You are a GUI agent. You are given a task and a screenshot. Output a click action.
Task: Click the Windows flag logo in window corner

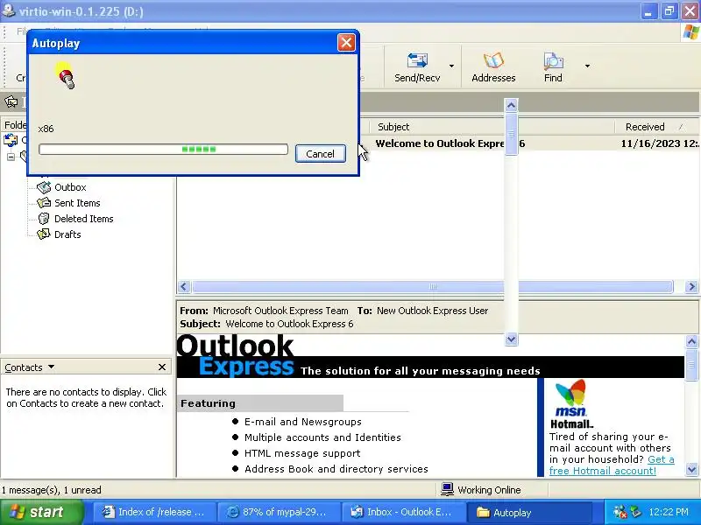[691, 32]
